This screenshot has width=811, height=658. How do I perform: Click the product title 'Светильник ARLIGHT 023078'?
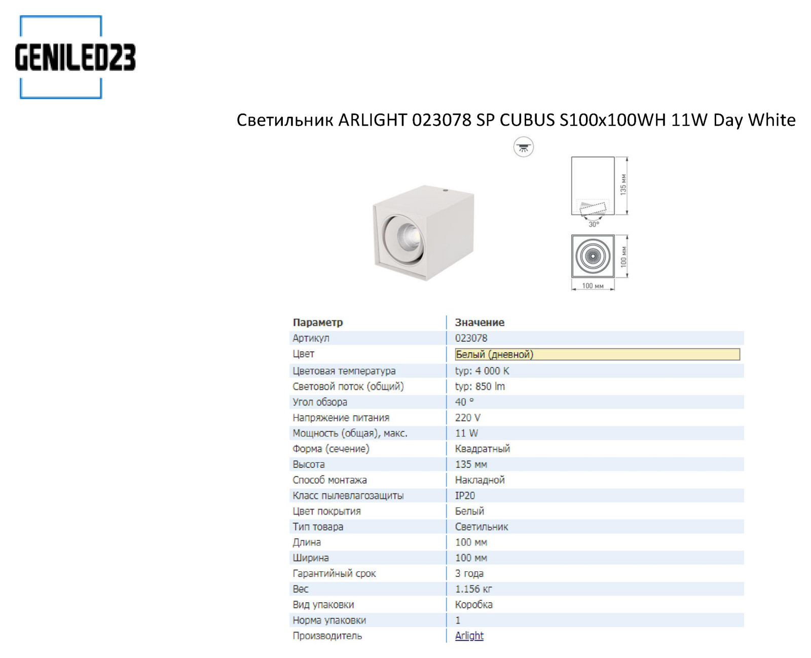tap(515, 120)
